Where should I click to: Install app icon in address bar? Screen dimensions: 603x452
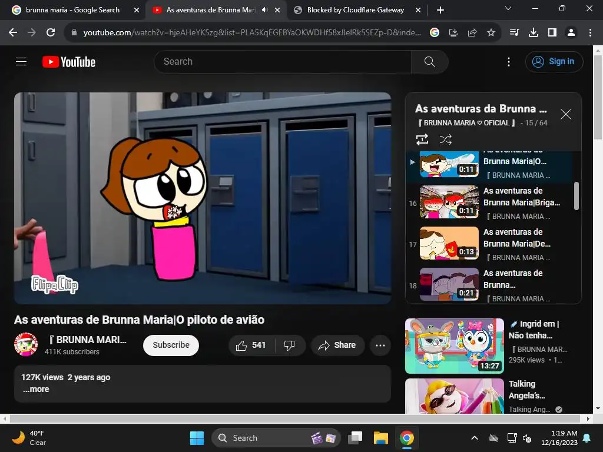tap(453, 33)
